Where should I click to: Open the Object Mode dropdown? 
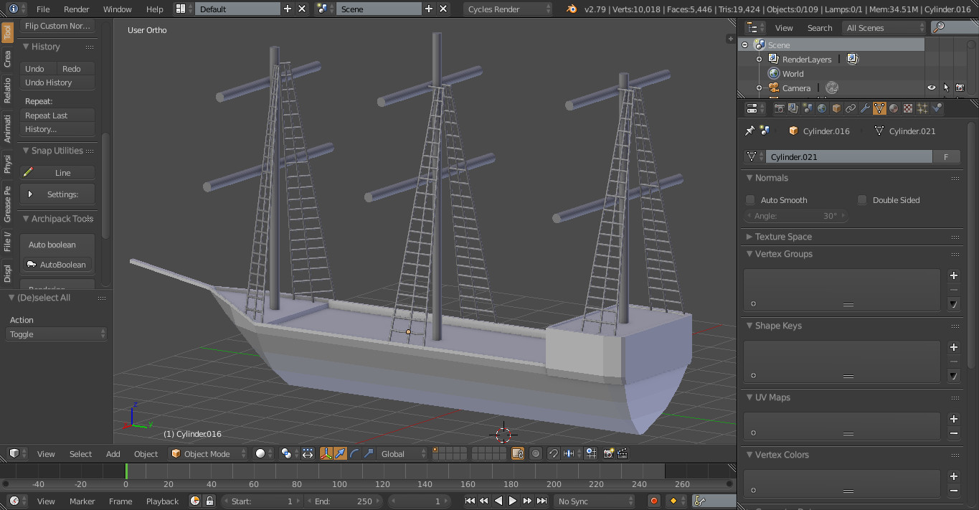pos(207,453)
